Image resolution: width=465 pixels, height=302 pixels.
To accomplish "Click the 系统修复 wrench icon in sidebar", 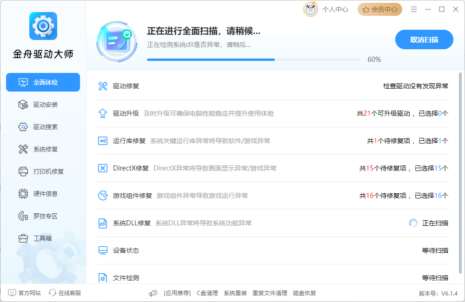I will 23,149.
